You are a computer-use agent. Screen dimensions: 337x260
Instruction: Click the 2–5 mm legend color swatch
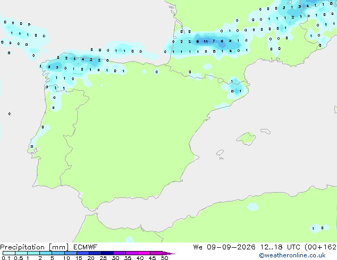coord(46,253)
